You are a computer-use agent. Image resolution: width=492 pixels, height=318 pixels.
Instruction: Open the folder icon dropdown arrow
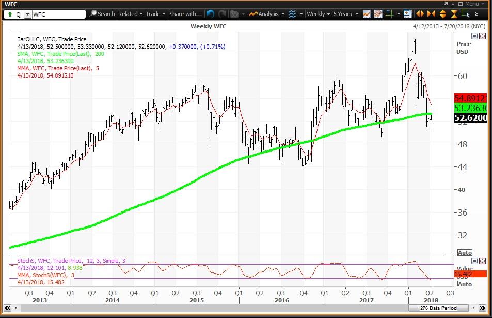click(x=243, y=14)
